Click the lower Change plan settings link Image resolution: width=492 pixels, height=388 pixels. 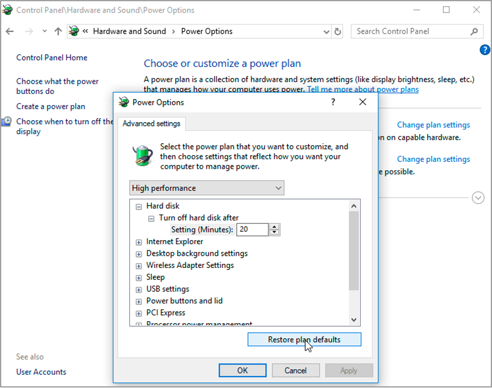point(433,159)
